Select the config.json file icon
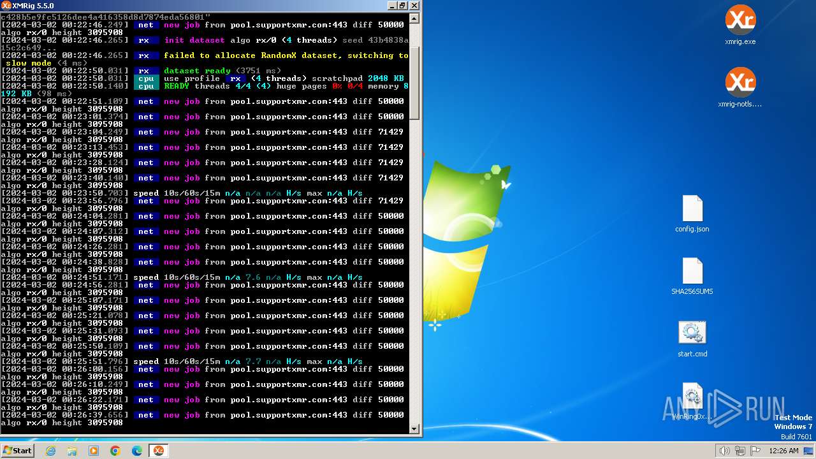This screenshot has height=459, width=816. coord(692,214)
